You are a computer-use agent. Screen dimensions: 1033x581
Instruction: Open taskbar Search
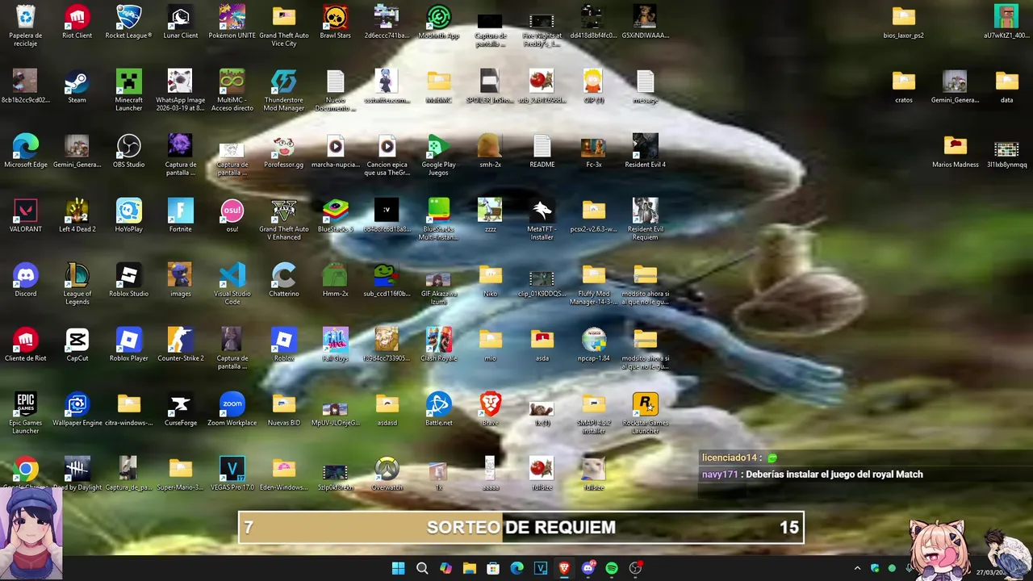422,568
